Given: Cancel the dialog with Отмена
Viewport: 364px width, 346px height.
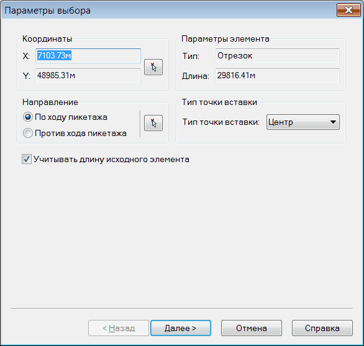Looking at the screenshot, I should (x=252, y=328).
